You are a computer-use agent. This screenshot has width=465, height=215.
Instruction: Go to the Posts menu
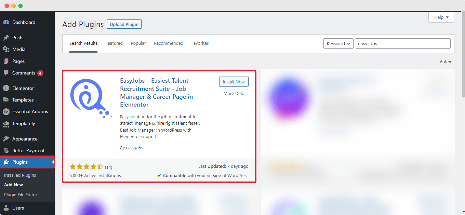point(18,38)
